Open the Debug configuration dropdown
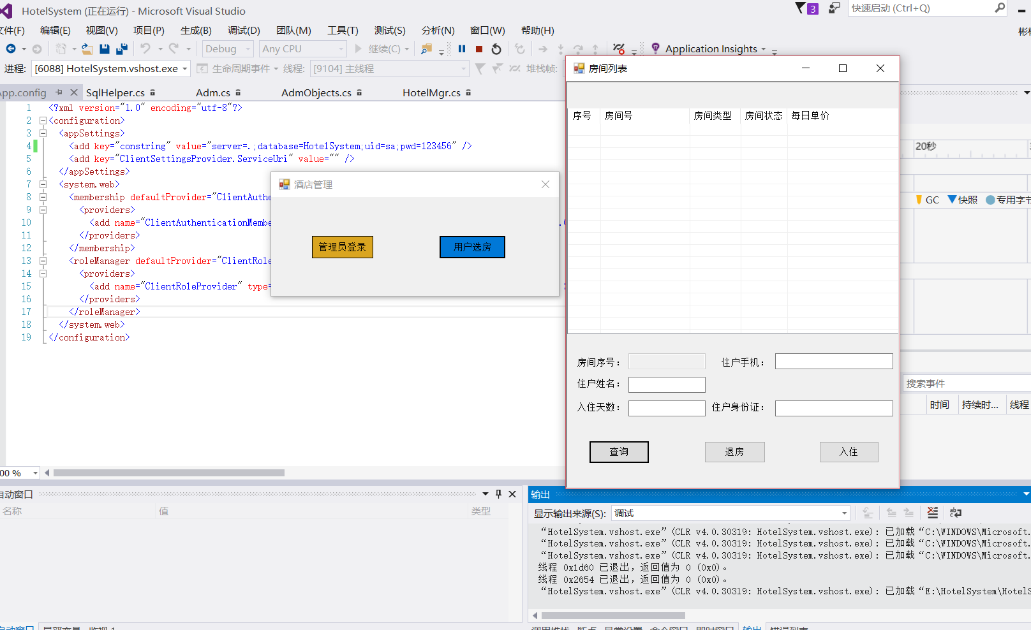This screenshot has height=630, width=1031. point(249,49)
